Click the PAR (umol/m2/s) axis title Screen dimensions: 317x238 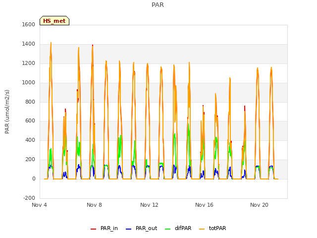[7, 112]
